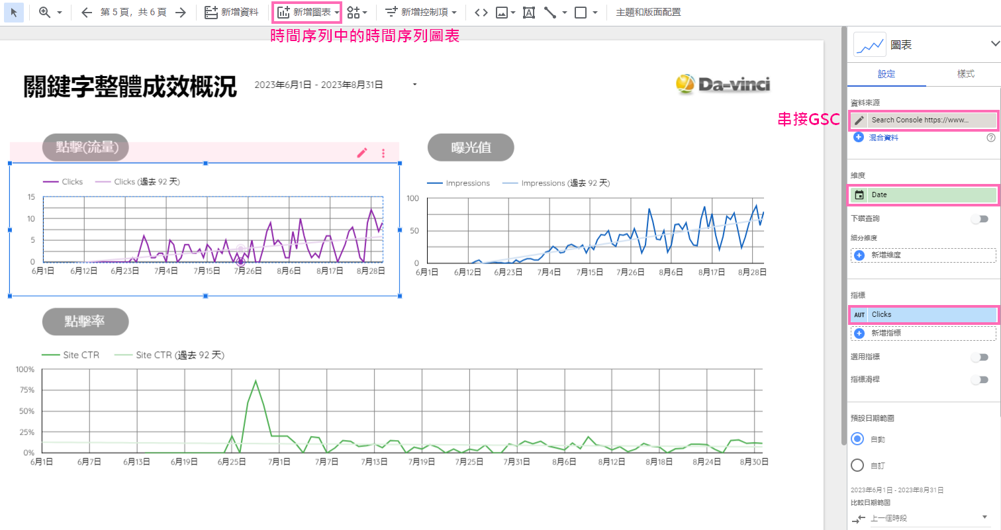1001x530 pixels.
Task: Edit the Search Console data source pencil
Action: point(859,120)
